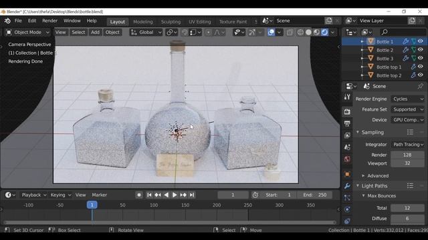Open the Tool tab in Properties editor

pos(347,97)
